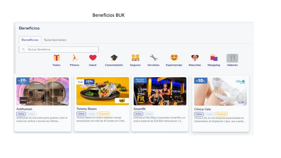
Task: Open the Tommy Beans burrito image
Action: pyautogui.click(x=103, y=91)
